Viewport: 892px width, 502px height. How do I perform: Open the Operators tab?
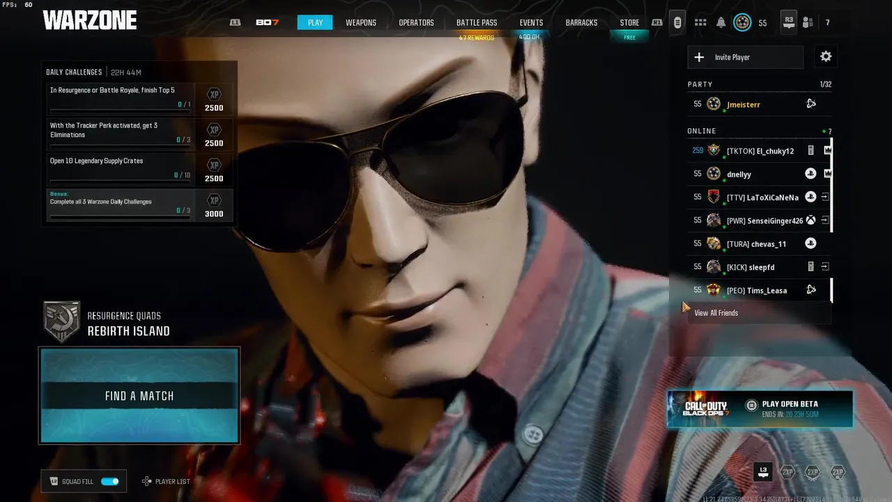tap(416, 22)
